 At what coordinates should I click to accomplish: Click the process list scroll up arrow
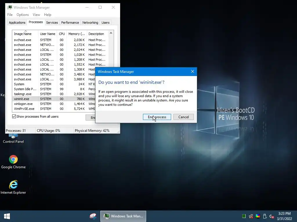click(x=111, y=33)
